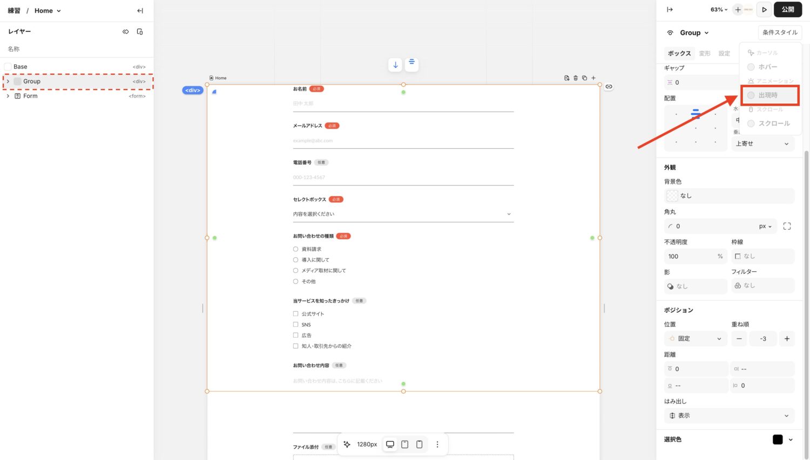This screenshot has width=810, height=460.
Task: Expand the Group layer in the tree
Action: (x=8, y=81)
